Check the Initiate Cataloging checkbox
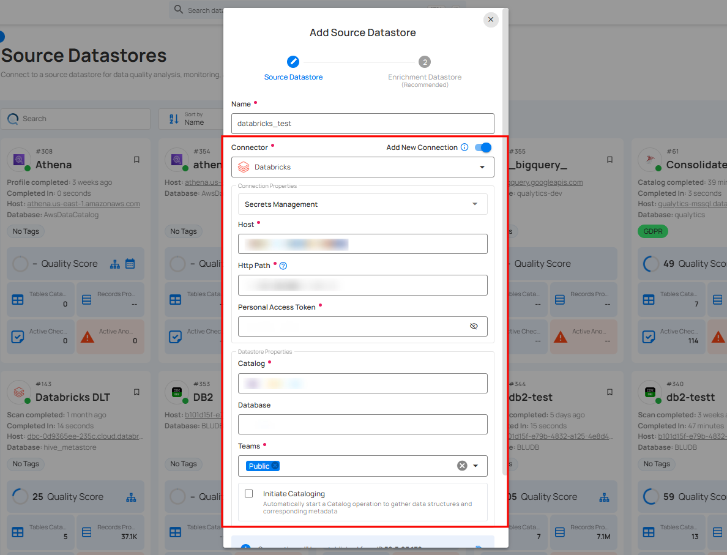This screenshot has height=555, width=727. point(248,493)
